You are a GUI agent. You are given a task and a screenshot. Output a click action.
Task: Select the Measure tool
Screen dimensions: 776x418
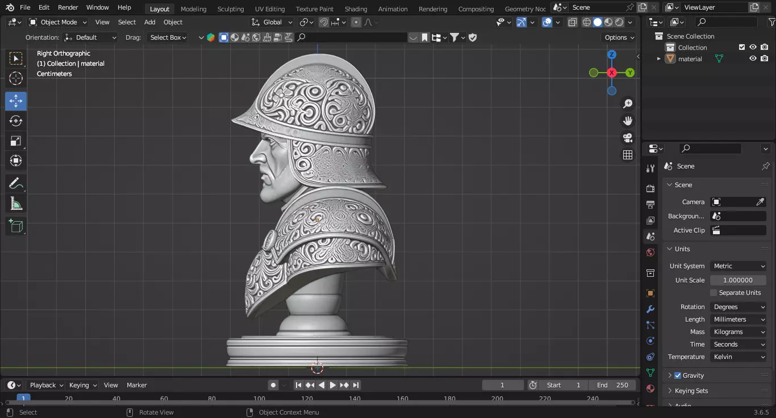pyautogui.click(x=16, y=203)
